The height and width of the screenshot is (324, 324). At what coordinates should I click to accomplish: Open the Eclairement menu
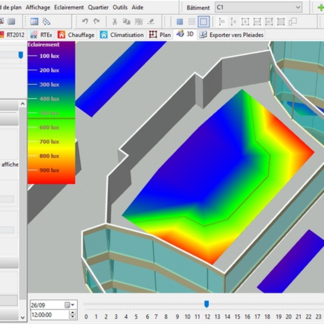pos(69,7)
